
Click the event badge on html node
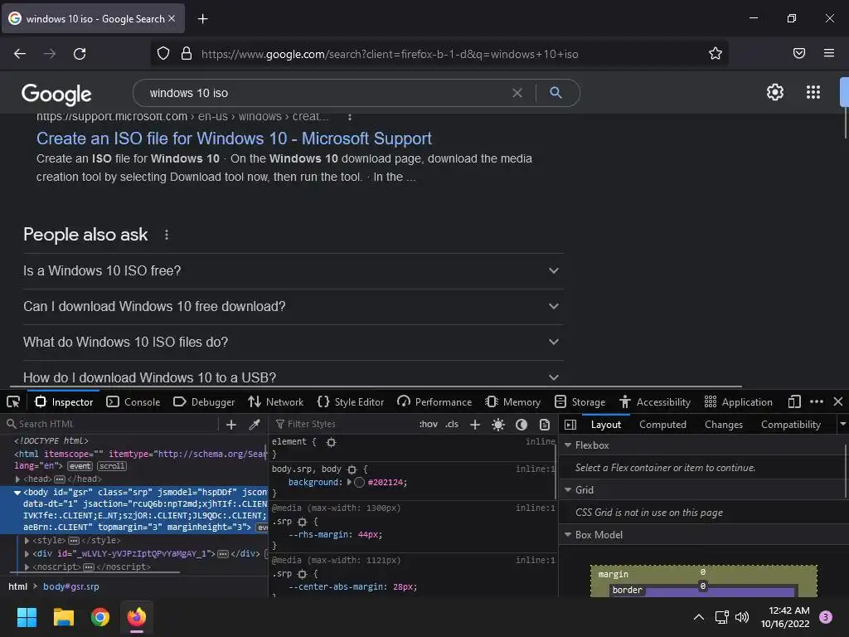coord(80,466)
